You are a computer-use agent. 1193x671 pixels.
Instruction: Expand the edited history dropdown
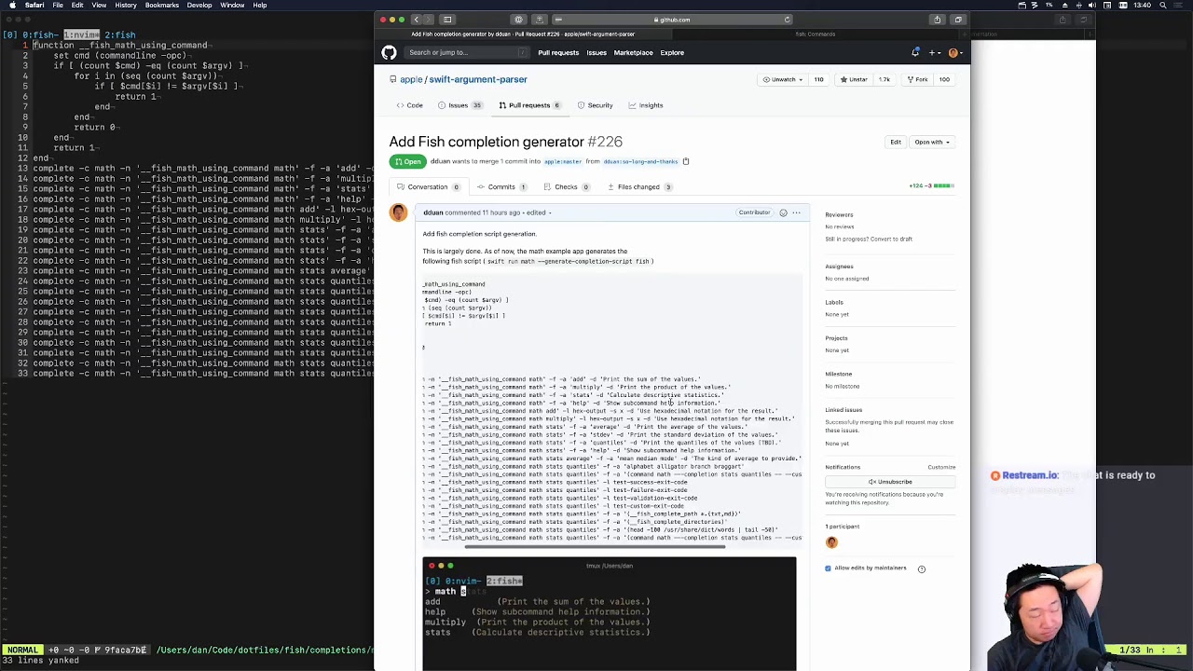point(540,213)
